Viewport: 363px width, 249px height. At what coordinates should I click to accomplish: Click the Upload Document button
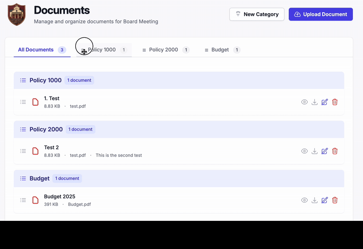[x=321, y=15]
